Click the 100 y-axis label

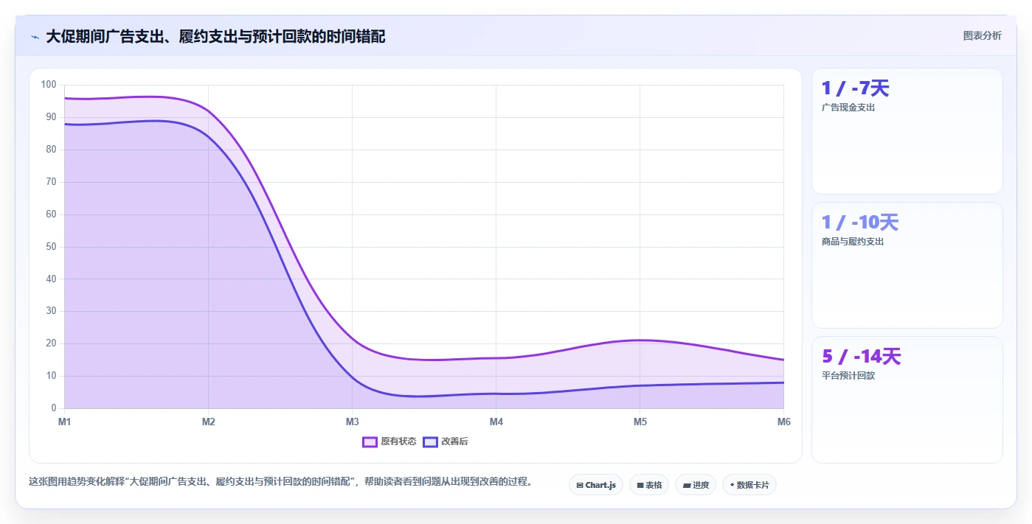point(49,85)
